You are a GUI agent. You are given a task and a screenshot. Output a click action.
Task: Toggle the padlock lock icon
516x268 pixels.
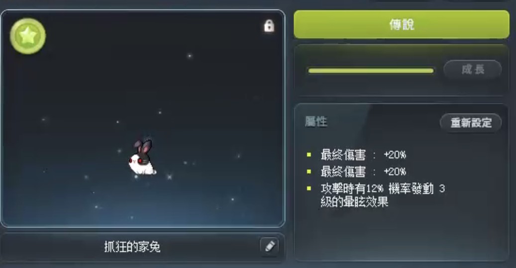tap(269, 26)
